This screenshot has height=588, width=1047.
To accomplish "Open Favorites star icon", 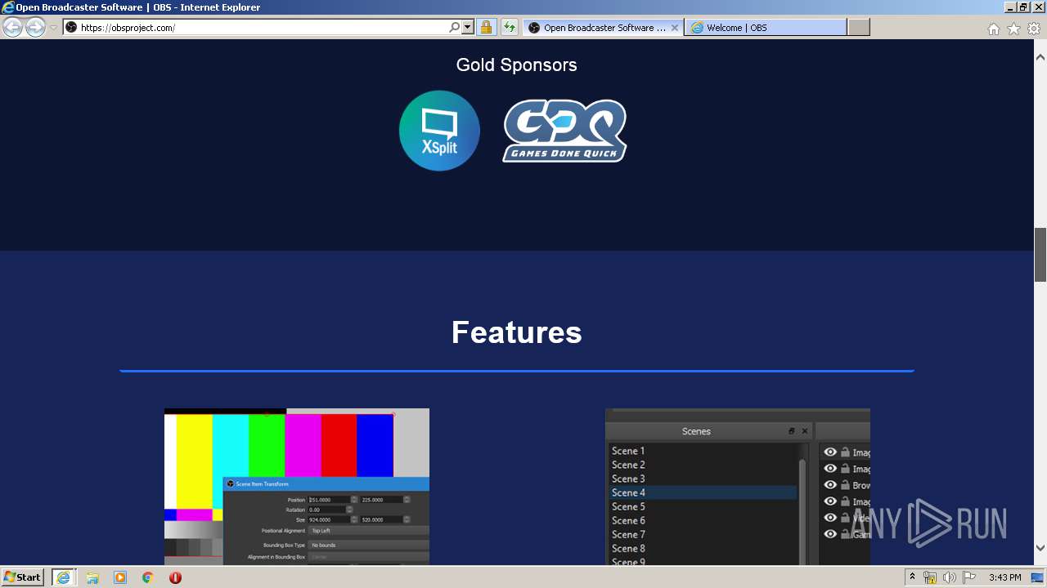I will (x=1013, y=29).
